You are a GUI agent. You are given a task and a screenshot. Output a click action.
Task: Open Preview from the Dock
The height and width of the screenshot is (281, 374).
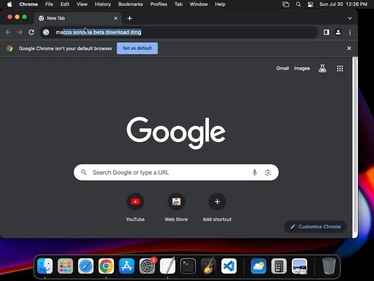coord(299,266)
